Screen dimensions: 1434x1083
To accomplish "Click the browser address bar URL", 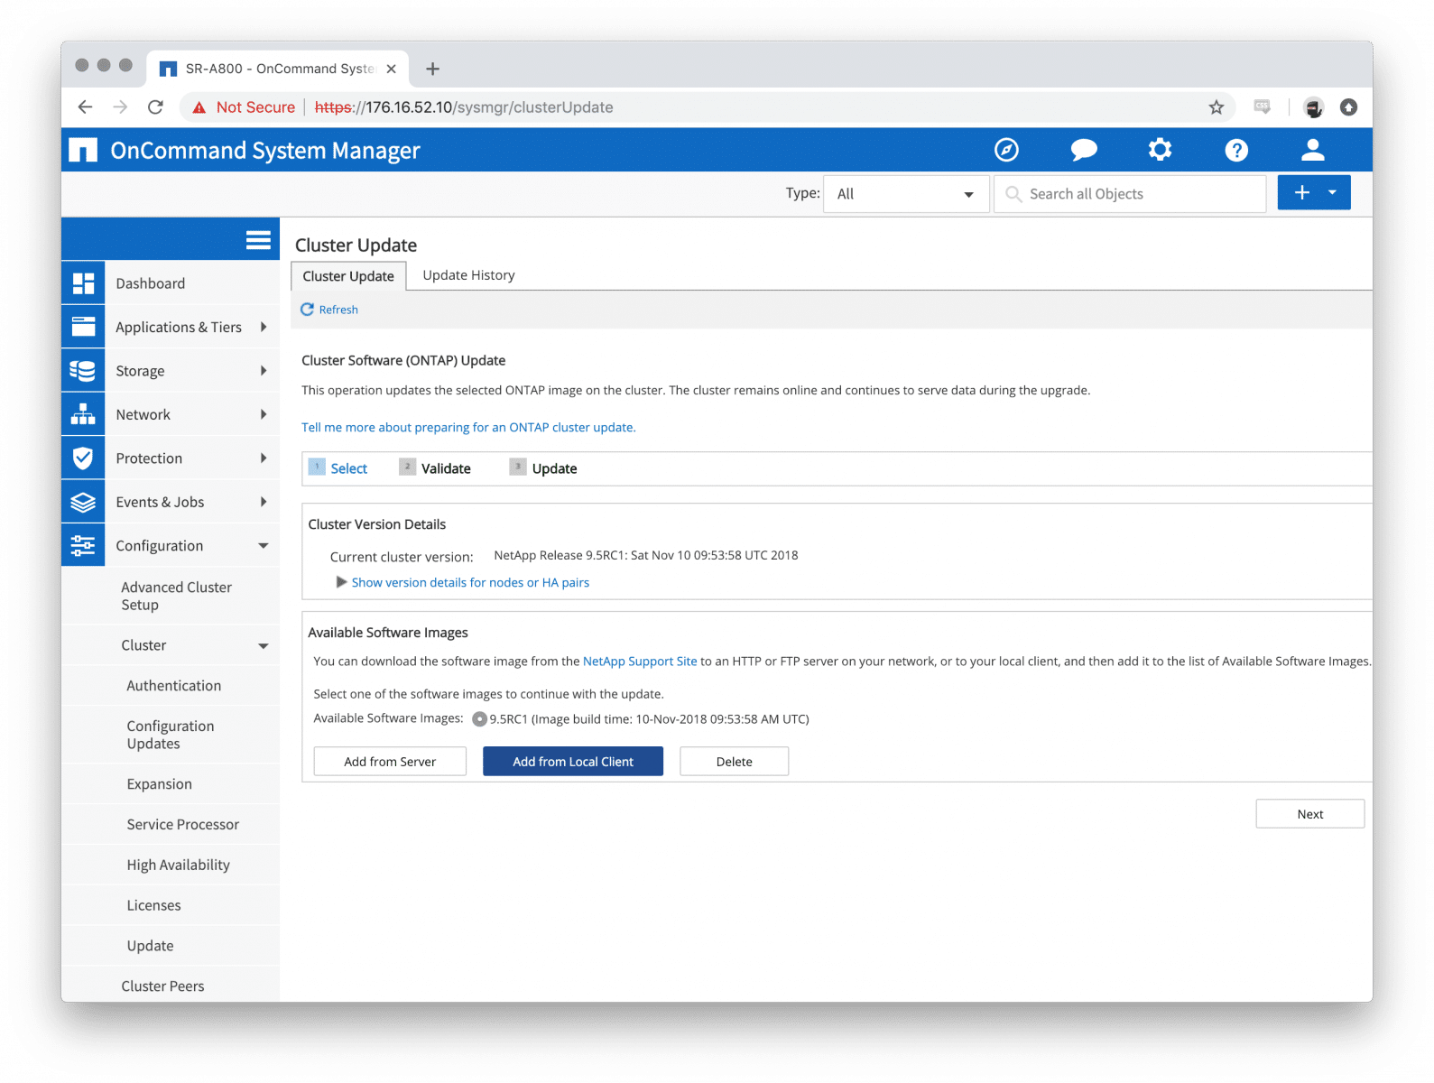I will (x=464, y=107).
